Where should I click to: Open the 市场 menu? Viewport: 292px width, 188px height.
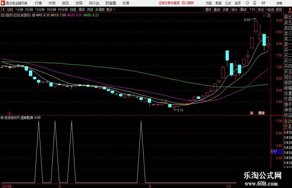tap(52, 3)
